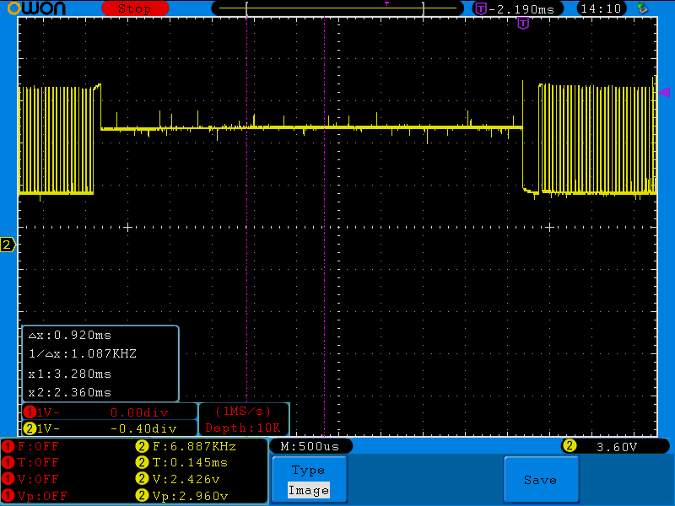This screenshot has height=506, width=675.
Task: Click the yellow channel badge beside V:2.426v
Action: (x=142, y=479)
